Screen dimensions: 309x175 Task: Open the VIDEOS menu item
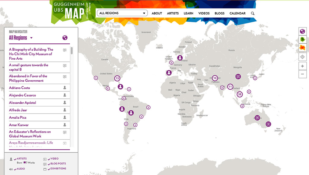click(204, 13)
